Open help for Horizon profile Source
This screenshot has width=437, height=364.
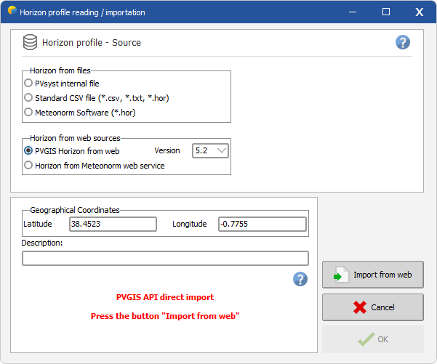point(402,42)
